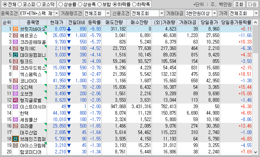
Task: Click the 당일종가등락률 column header
Action: [236, 22]
